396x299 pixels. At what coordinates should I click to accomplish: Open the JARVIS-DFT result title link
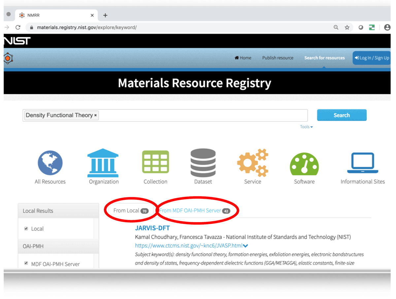click(152, 228)
